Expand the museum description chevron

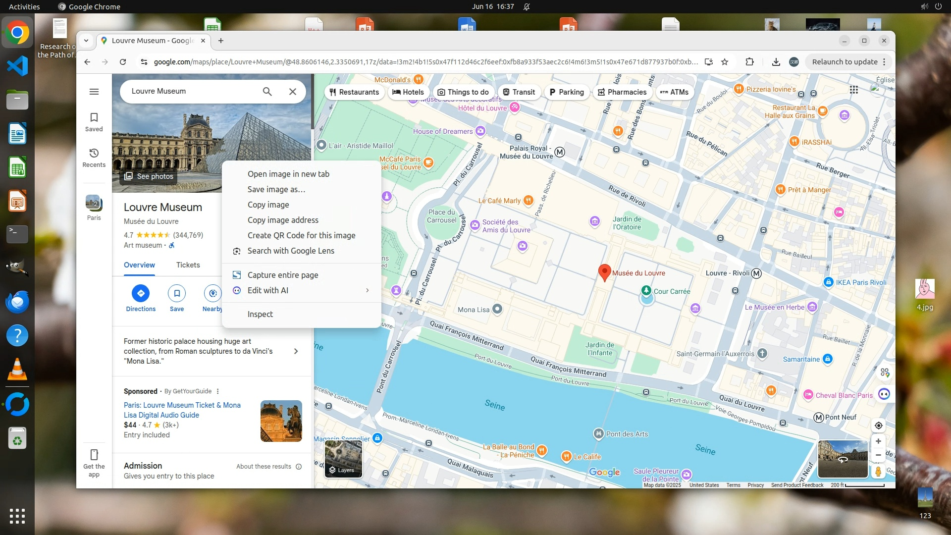coord(296,351)
